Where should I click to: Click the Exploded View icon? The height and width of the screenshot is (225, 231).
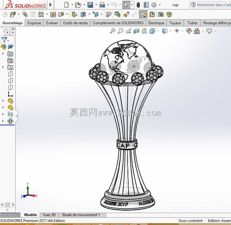[126, 14]
